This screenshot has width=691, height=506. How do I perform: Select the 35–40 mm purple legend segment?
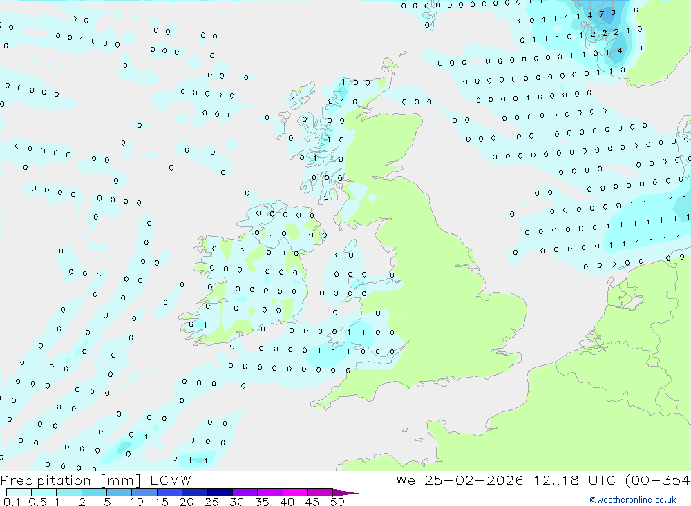coord(269,492)
